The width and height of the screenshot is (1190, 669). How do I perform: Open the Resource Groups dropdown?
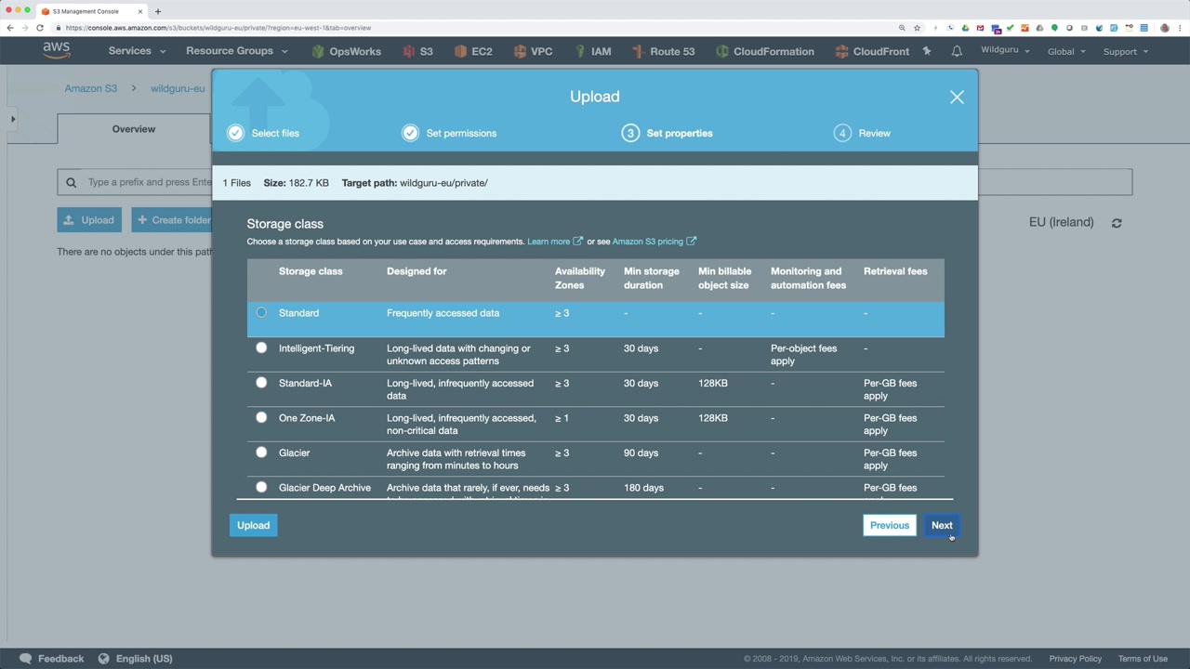click(x=236, y=51)
